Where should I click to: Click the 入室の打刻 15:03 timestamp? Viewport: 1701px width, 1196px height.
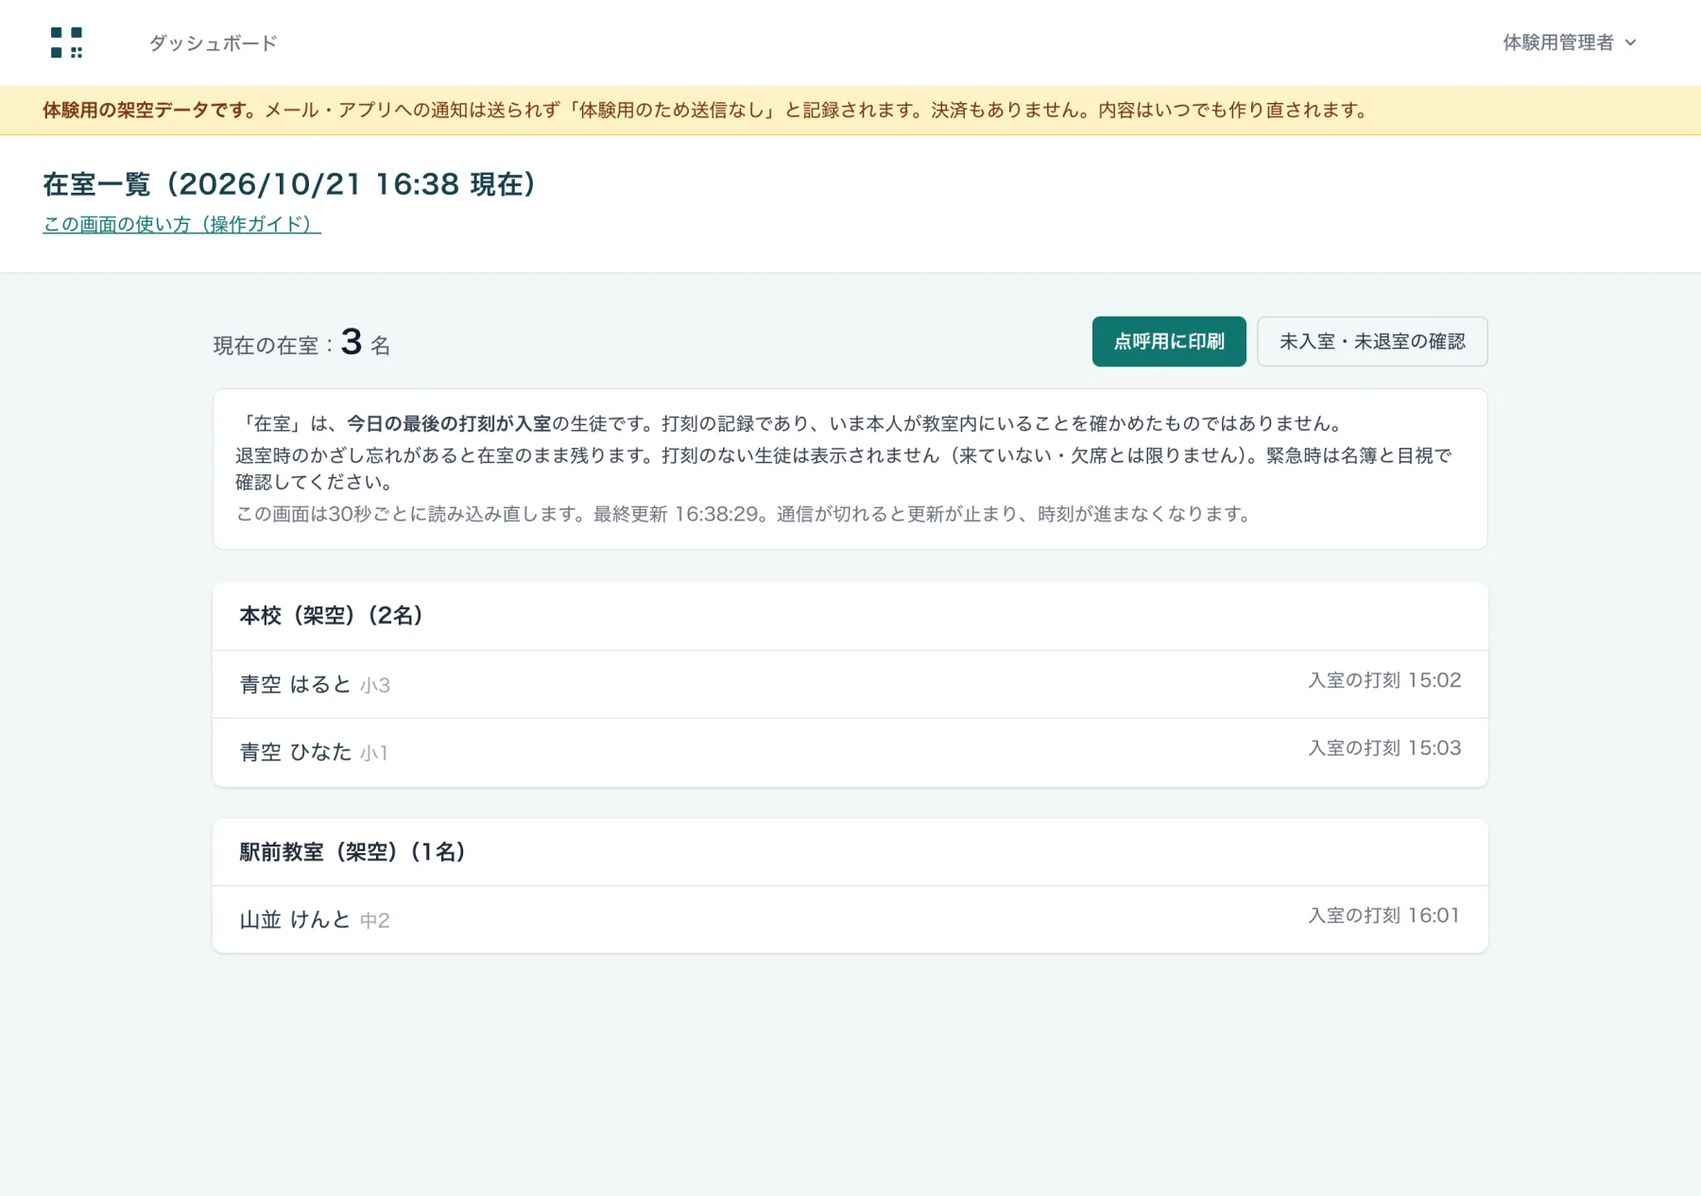(1384, 748)
